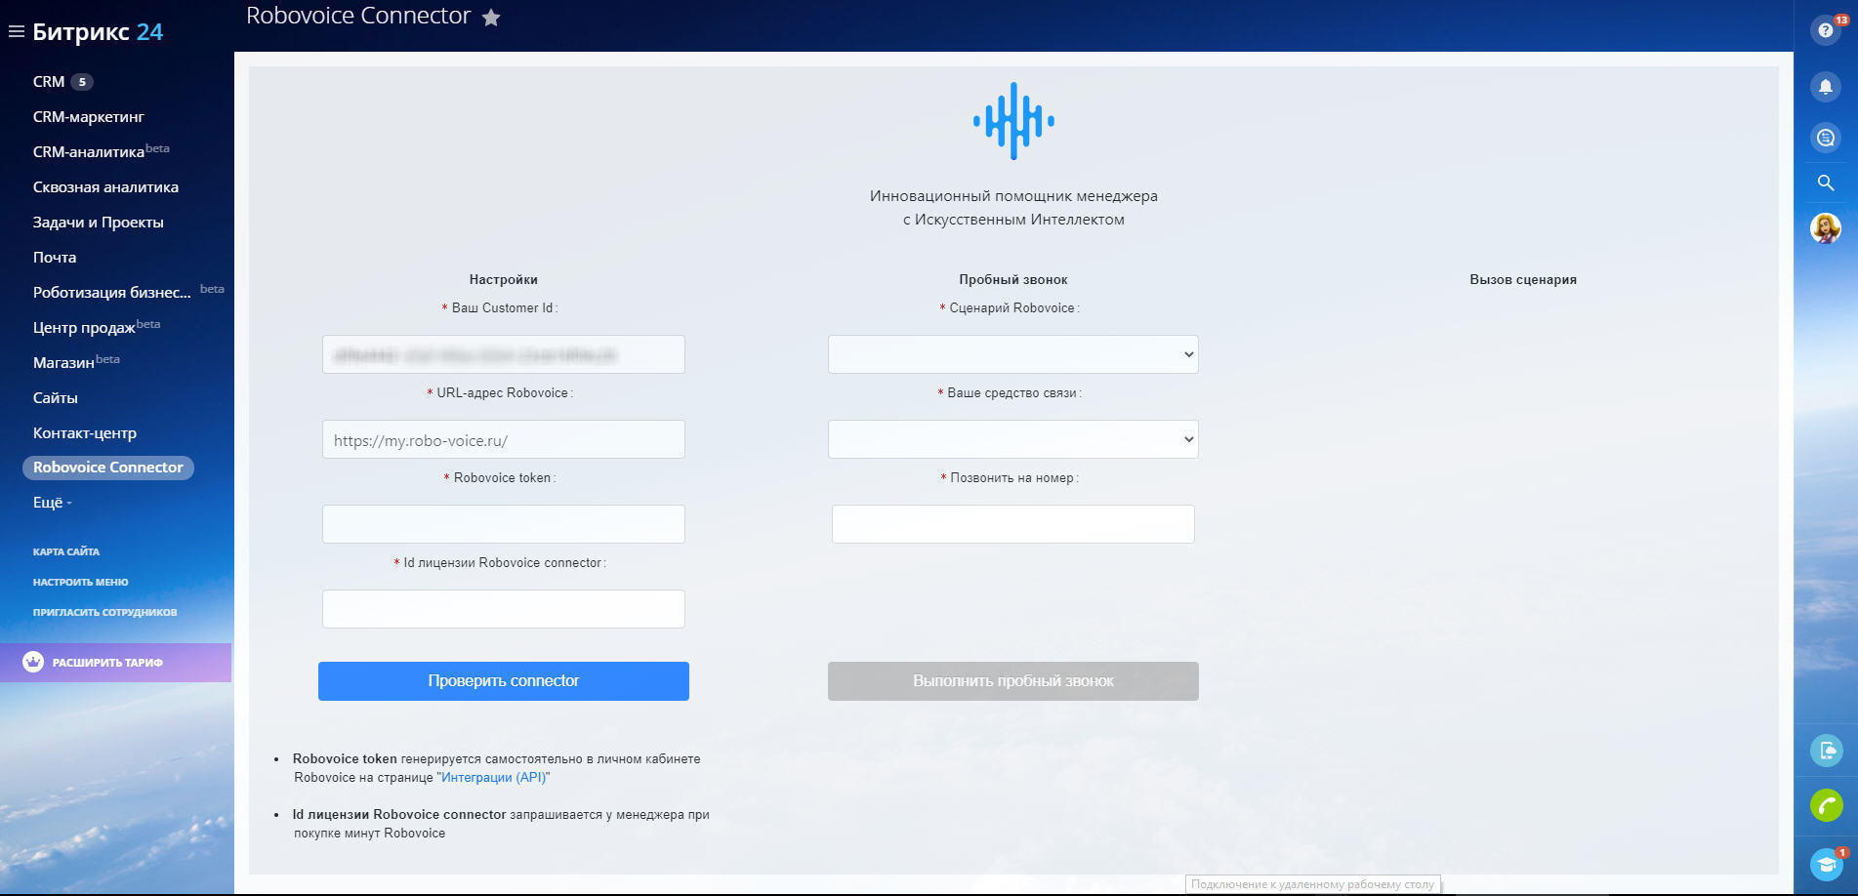
Task: Click the CRM counter badge showing 5
Action: [x=82, y=82]
